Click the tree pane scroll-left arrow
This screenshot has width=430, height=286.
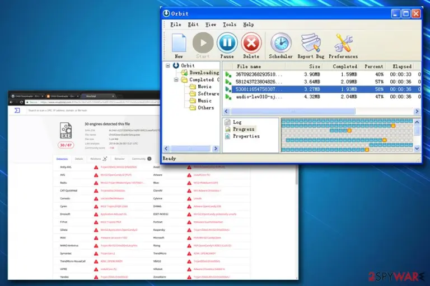(x=166, y=149)
